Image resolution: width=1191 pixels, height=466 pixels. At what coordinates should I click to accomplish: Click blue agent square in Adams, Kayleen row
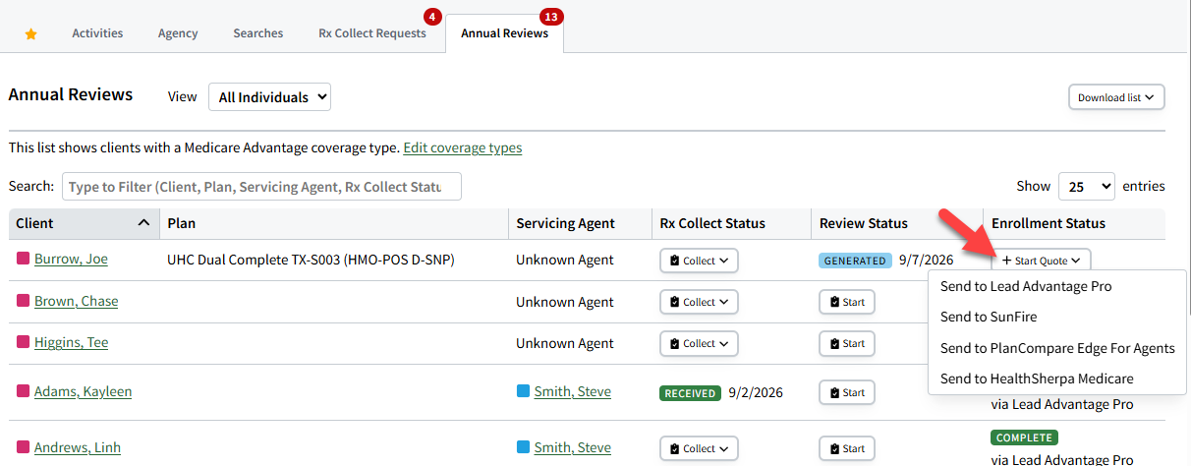[523, 391]
